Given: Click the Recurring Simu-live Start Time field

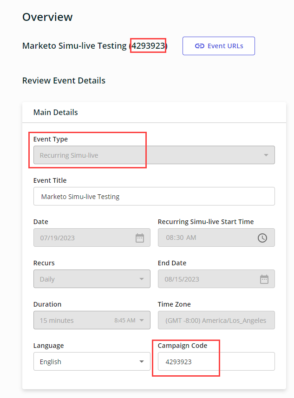Looking at the screenshot, I should click(x=216, y=238).
